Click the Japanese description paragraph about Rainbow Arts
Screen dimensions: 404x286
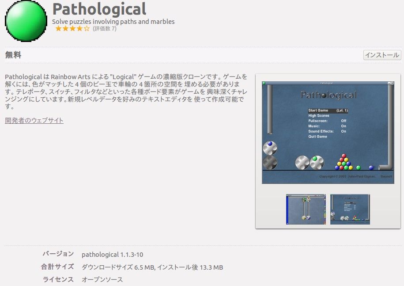(126, 92)
